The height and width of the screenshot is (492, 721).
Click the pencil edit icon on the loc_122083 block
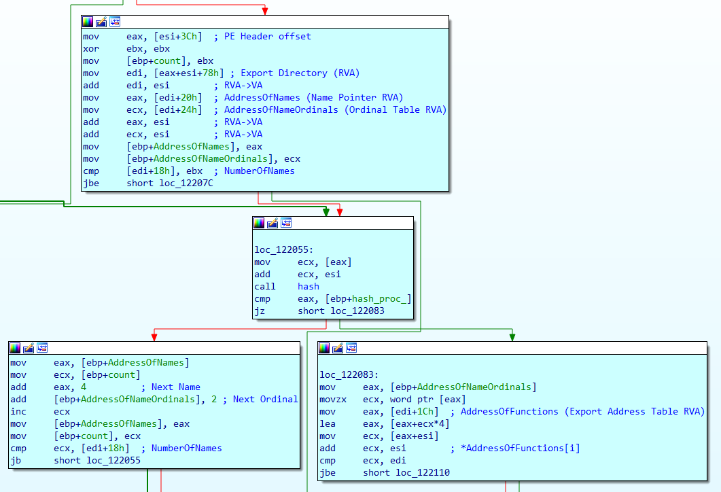[338, 348]
